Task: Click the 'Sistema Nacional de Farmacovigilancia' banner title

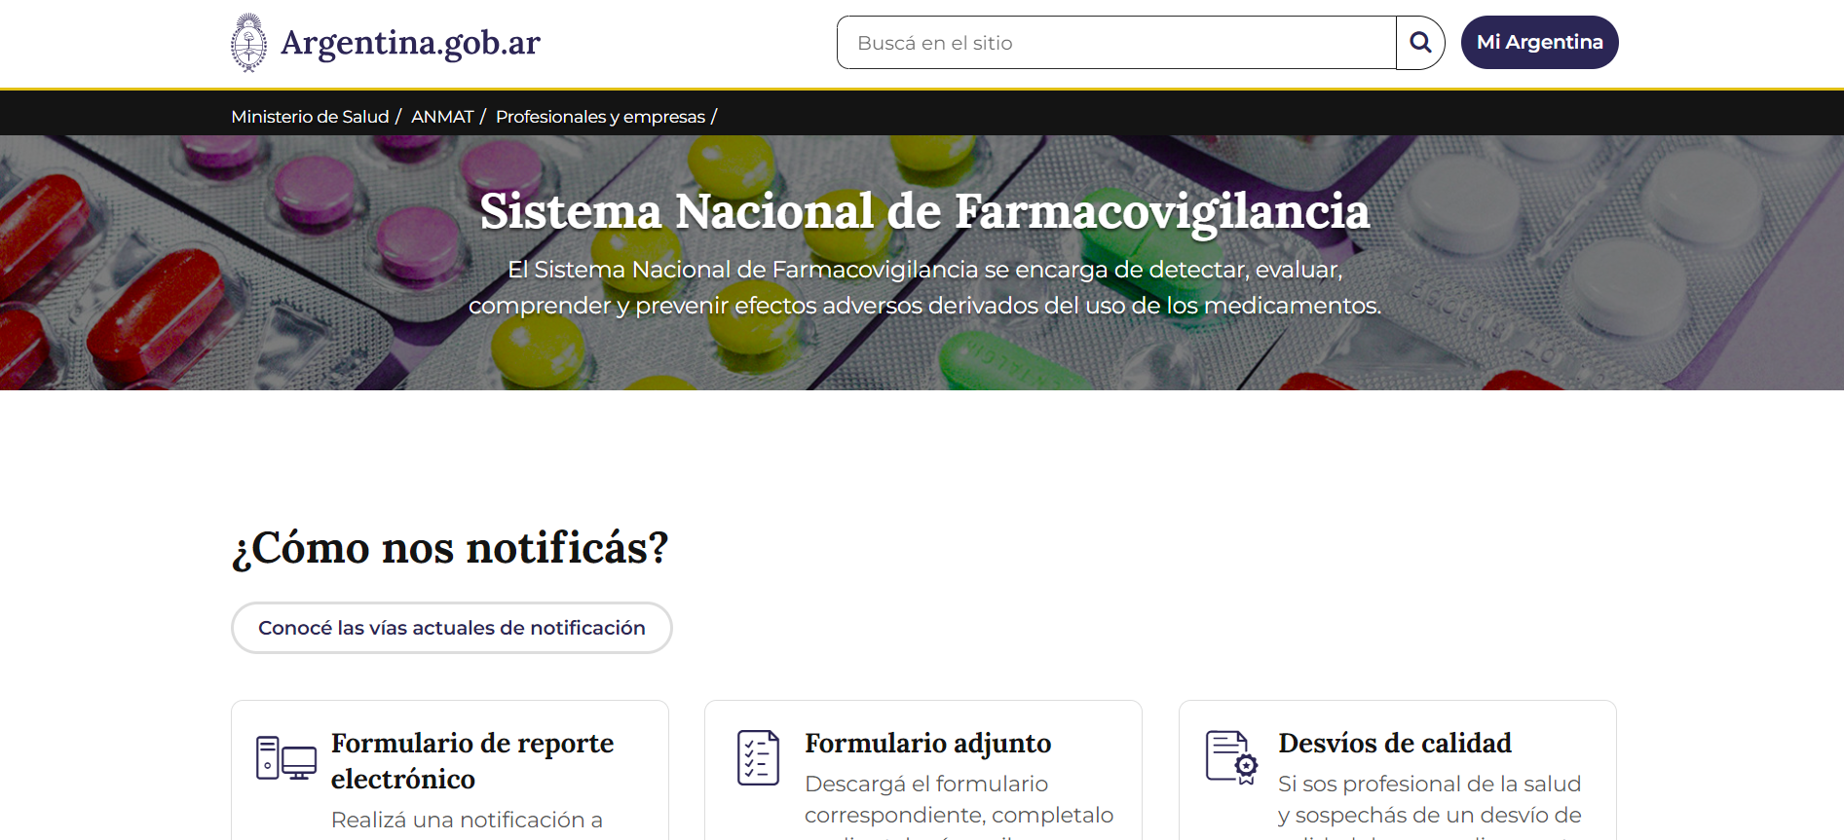Action: tap(923, 211)
